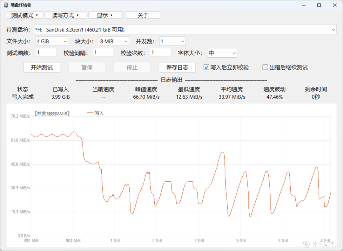Click the 平均速度 33.97 MiB/s value
This screenshot has height=251, width=343.
(232, 97)
